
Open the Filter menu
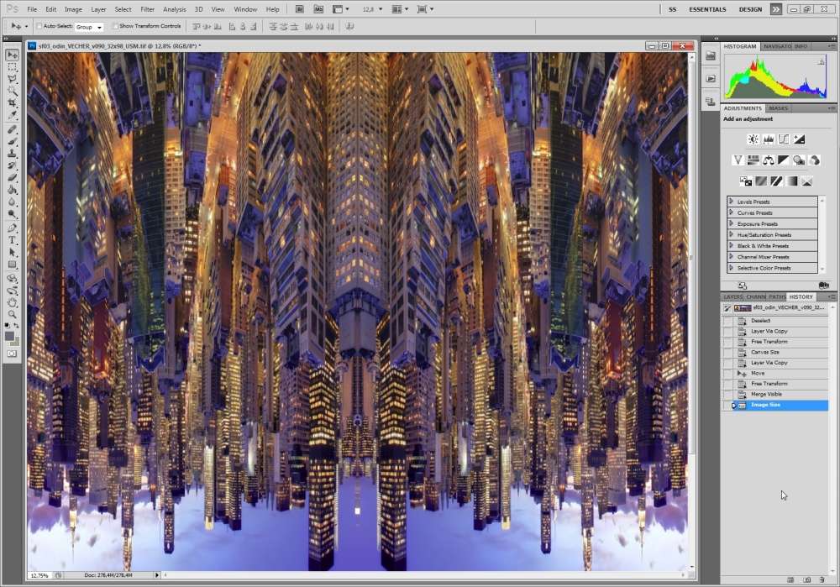(147, 9)
